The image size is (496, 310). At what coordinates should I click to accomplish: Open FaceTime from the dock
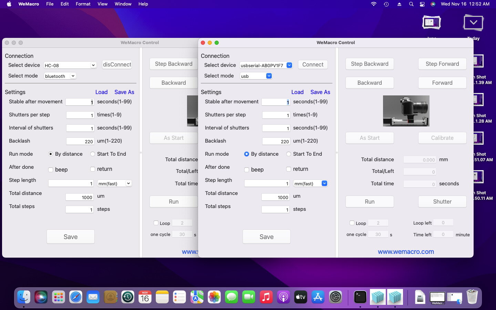coord(248,297)
